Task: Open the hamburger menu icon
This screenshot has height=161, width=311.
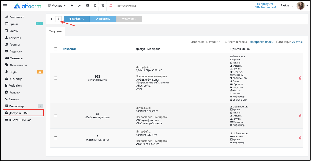Action: point(5,6)
